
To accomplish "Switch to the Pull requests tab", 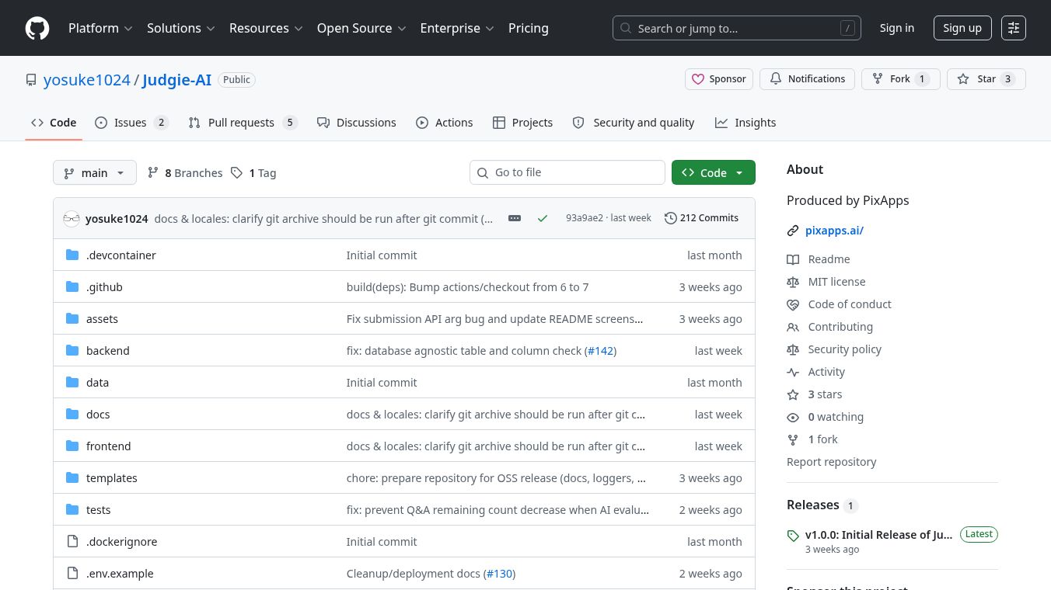I will (243, 123).
